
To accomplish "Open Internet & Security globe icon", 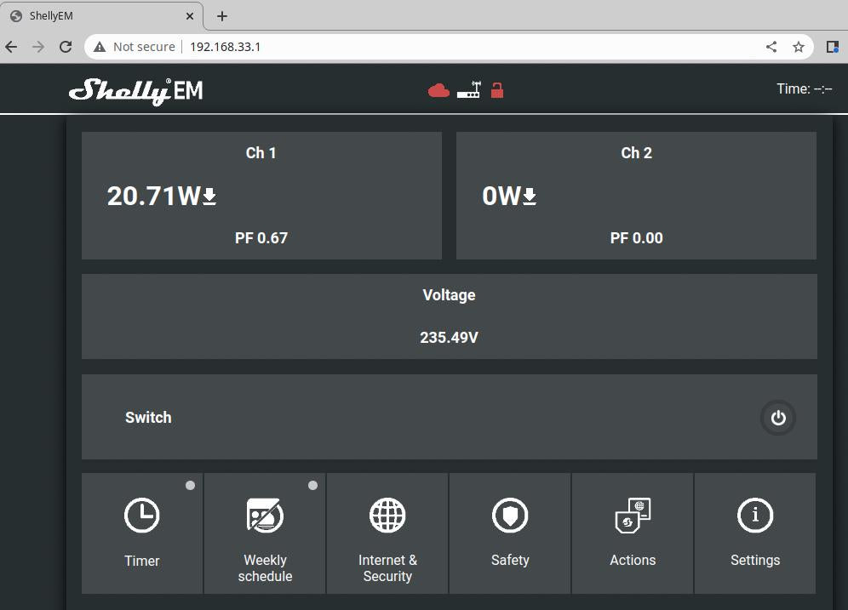I will pos(387,516).
